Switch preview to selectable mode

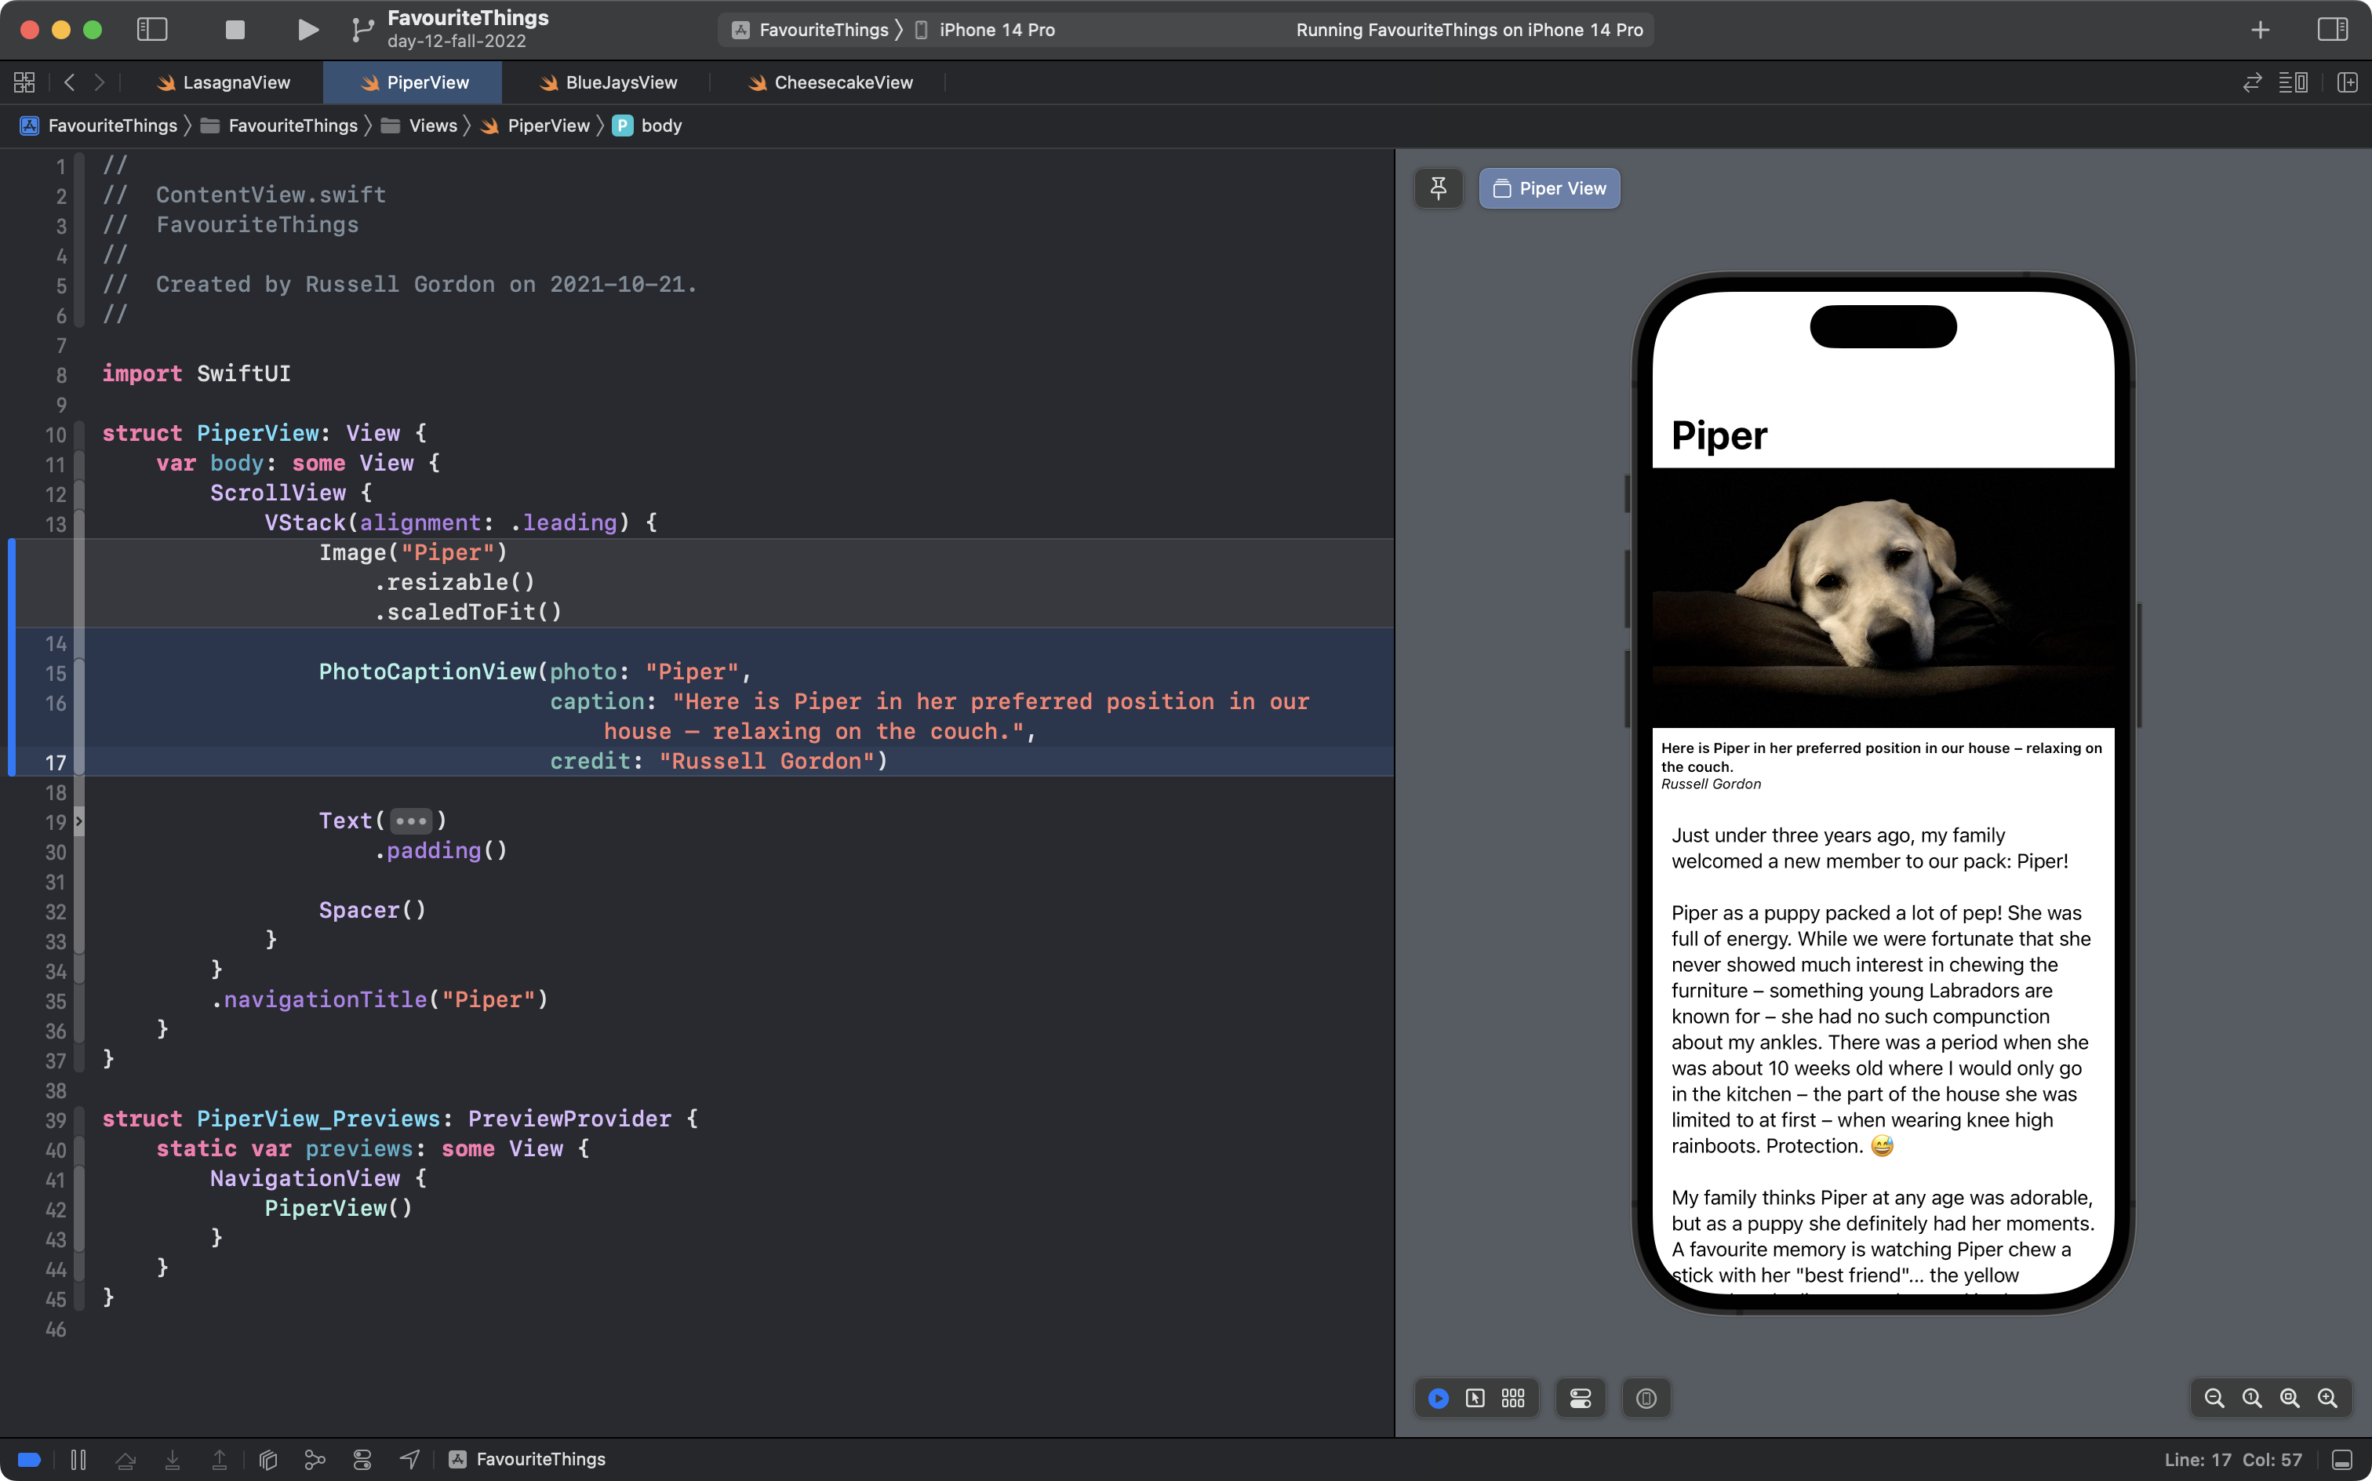point(1475,1398)
